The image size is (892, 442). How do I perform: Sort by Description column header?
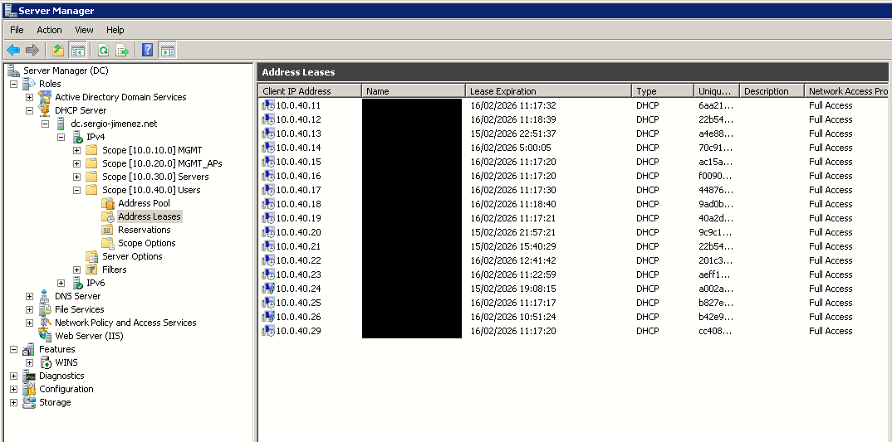[772, 91]
